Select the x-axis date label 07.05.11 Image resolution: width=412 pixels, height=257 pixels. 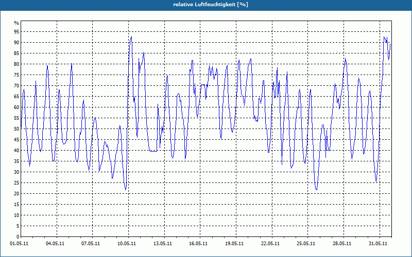(91, 243)
